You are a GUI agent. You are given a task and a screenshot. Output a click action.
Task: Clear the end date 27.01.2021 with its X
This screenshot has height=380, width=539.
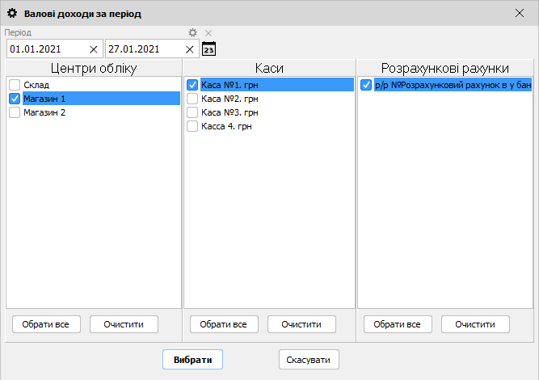(189, 49)
